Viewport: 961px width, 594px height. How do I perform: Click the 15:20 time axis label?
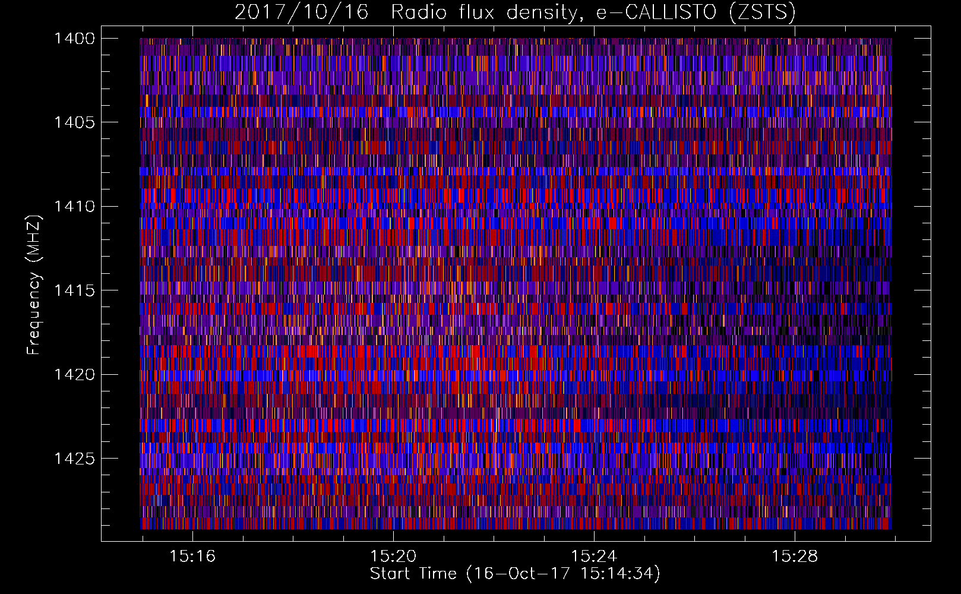pos(393,557)
